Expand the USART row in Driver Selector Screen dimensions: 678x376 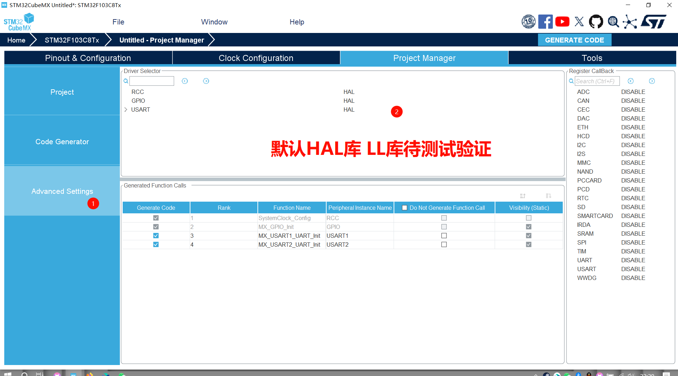pyautogui.click(x=126, y=110)
